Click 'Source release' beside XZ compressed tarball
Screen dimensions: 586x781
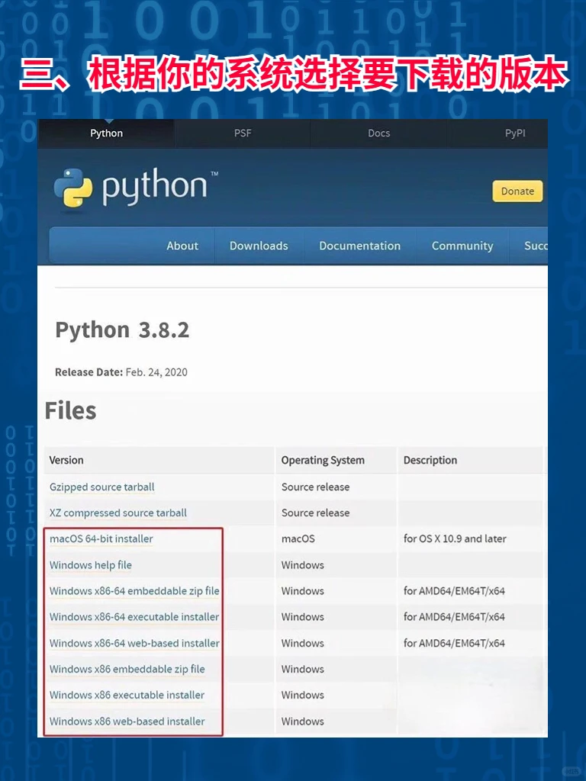[315, 513]
